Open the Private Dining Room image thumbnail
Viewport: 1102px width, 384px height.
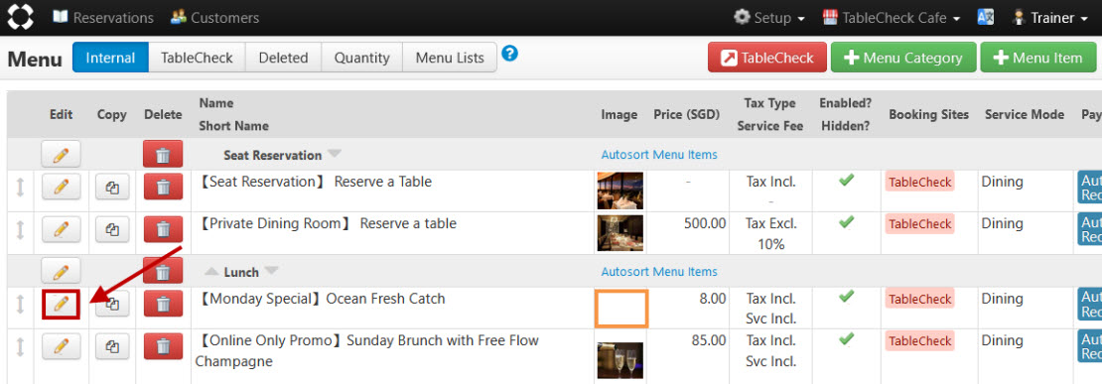pos(620,233)
